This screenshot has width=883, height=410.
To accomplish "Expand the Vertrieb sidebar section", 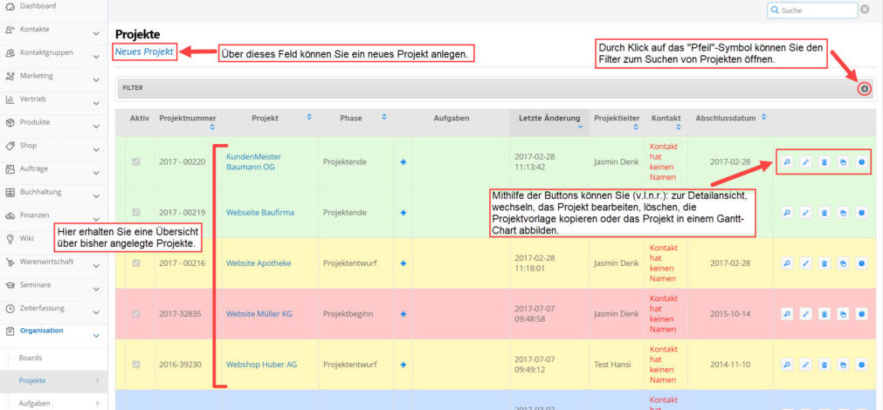I will (96, 104).
